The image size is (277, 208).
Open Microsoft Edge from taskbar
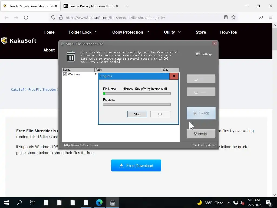(x=99, y=203)
